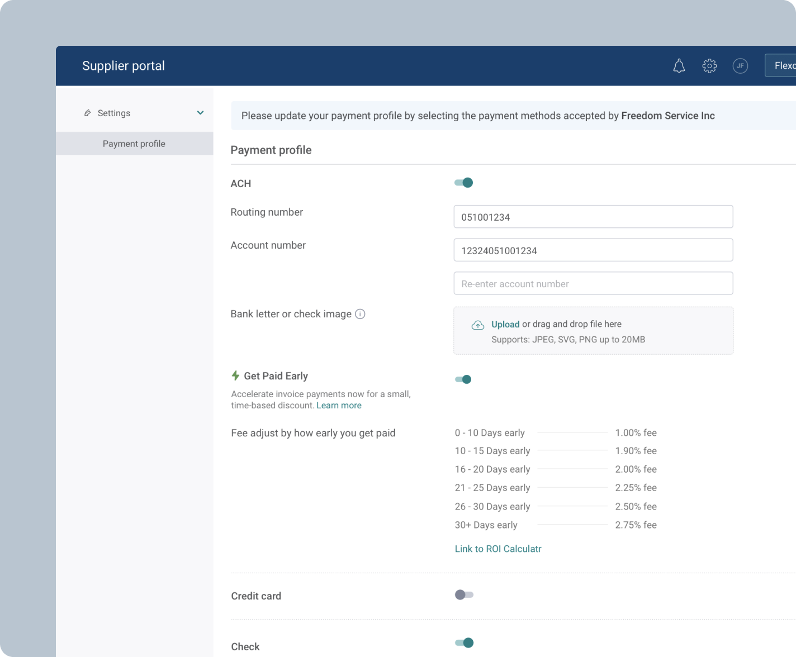
Task: Disable the ACH toggle
Action: tap(463, 182)
